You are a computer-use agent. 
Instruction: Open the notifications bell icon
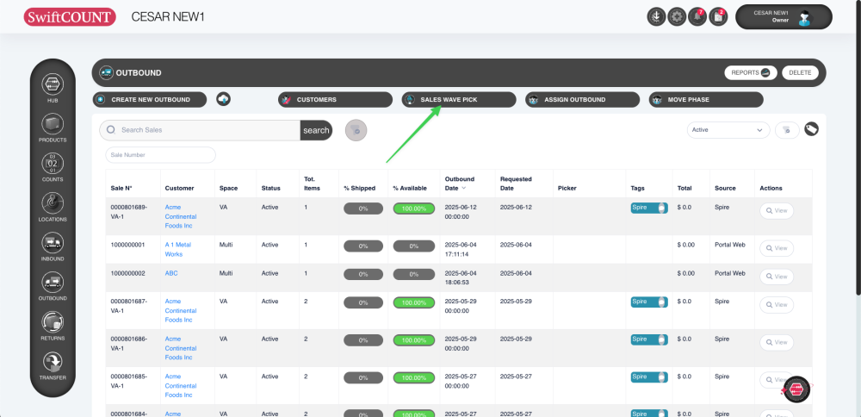pos(697,17)
